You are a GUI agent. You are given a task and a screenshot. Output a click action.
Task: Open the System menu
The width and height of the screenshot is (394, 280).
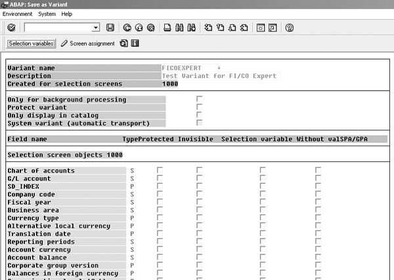point(47,14)
